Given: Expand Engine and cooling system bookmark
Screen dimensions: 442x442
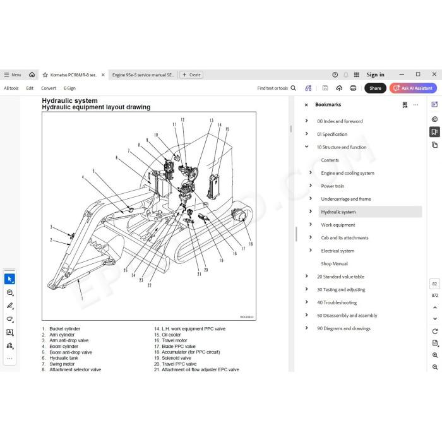Looking at the screenshot, I should click(x=311, y=172).
